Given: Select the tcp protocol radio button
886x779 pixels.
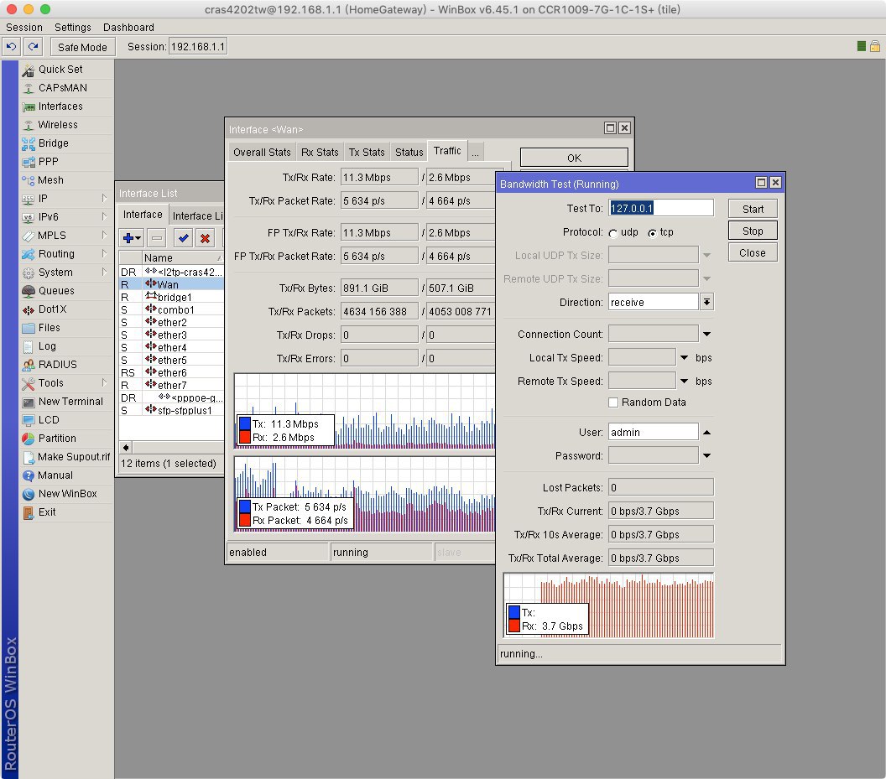Looking at the screenshot, I should tap(653, 233).
